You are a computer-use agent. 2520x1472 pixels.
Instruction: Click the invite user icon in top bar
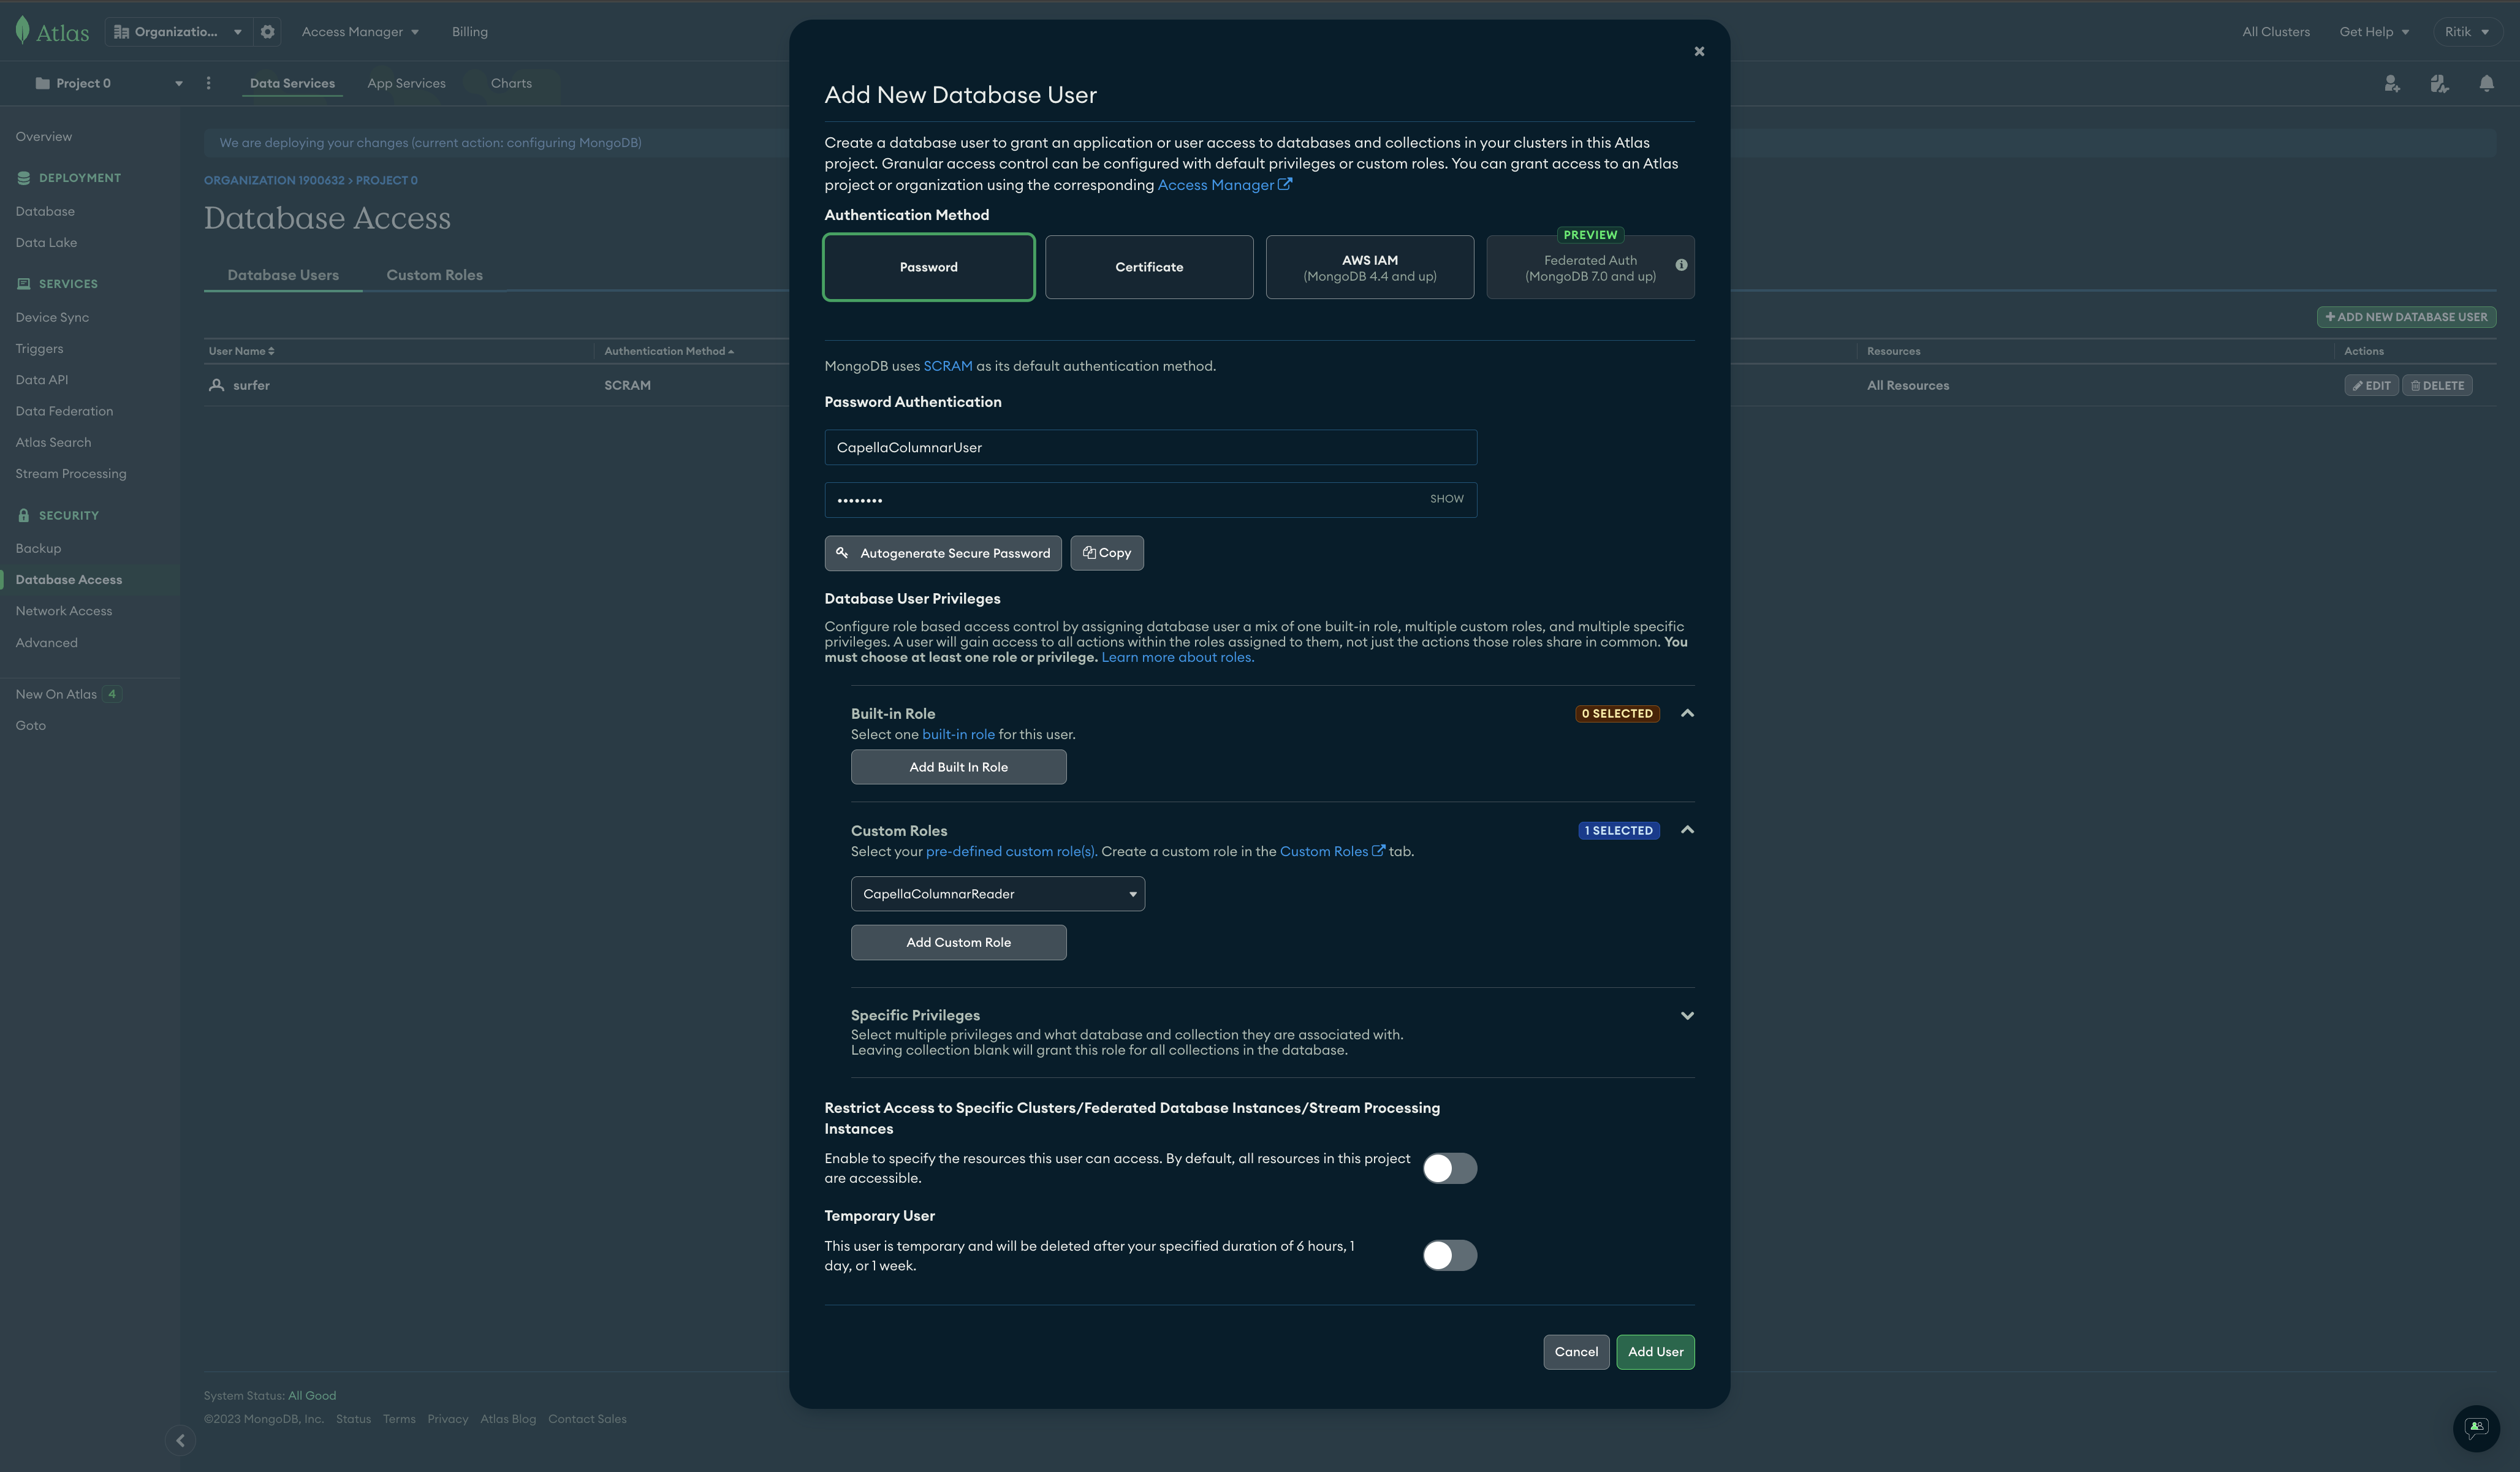(x=2392, y=84)
